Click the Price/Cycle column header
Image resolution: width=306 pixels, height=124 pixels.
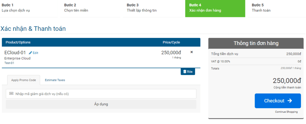click(x=171, y=42)
